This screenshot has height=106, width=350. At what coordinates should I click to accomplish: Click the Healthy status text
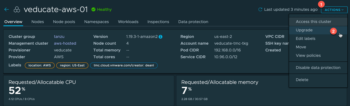click(104, 10)
